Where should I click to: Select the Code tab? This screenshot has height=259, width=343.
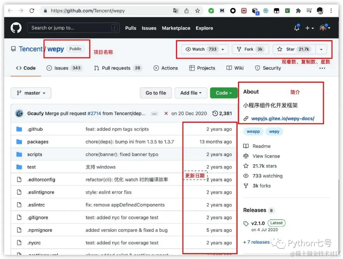(x=26, y=68)
